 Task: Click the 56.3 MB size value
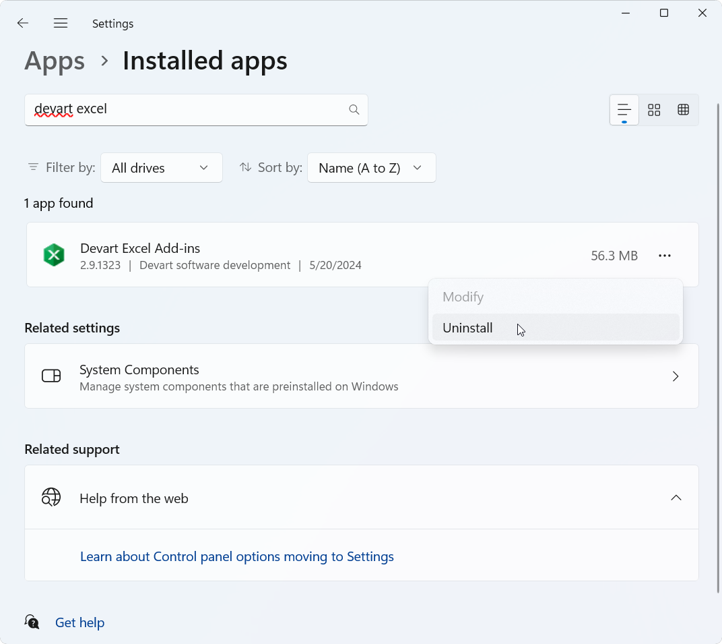click(614, 256)
